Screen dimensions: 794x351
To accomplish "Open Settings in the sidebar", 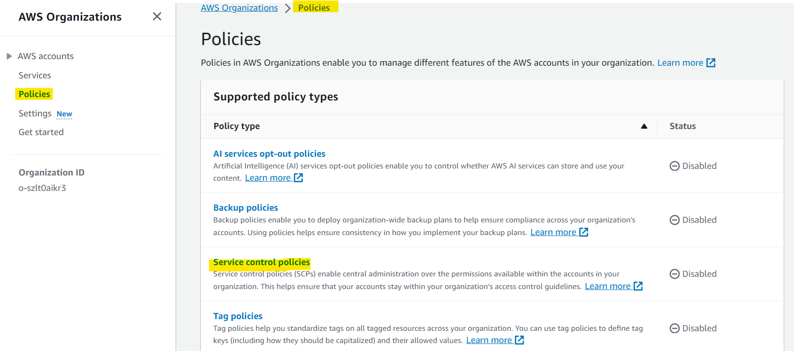I will tap(35, 114).
